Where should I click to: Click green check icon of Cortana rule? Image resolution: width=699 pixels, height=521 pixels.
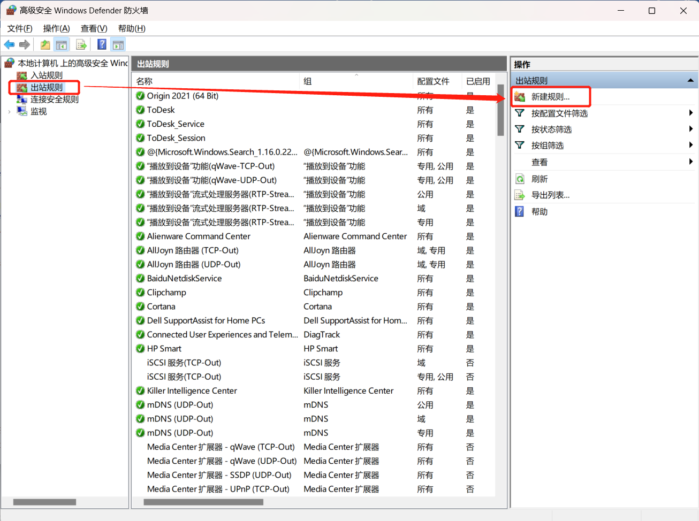tap(140, 307)
